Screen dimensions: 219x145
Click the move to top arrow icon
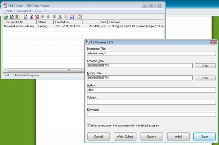click(x=42, y=17)
